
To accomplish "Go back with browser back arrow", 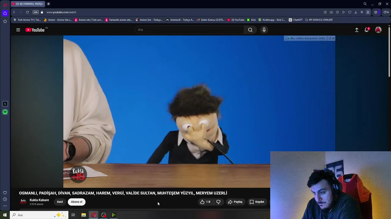I will click(x=14, y=12).
